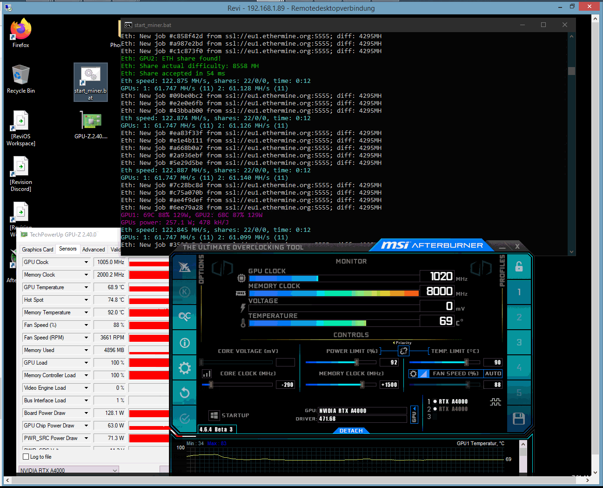Adjust the Power Limit slider handle
Screen dimensions: 603x488
[x=356, y=362]
